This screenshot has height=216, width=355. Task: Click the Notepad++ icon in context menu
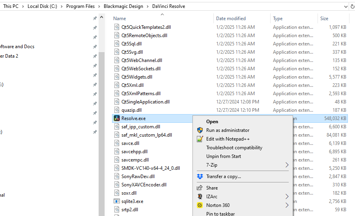[200, 139]
